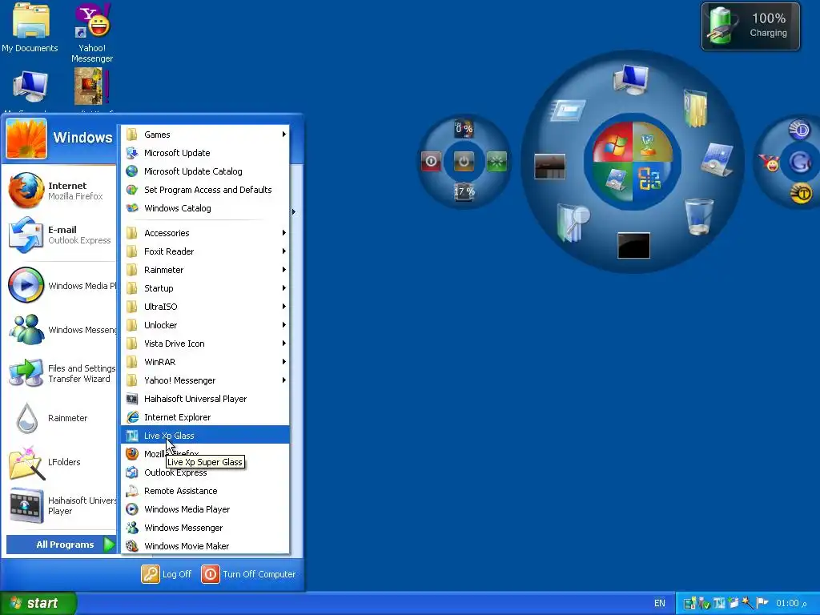Click the 0 % CPU meter
The height and width of the screenshot is (615, 820).
coord(464,129)
